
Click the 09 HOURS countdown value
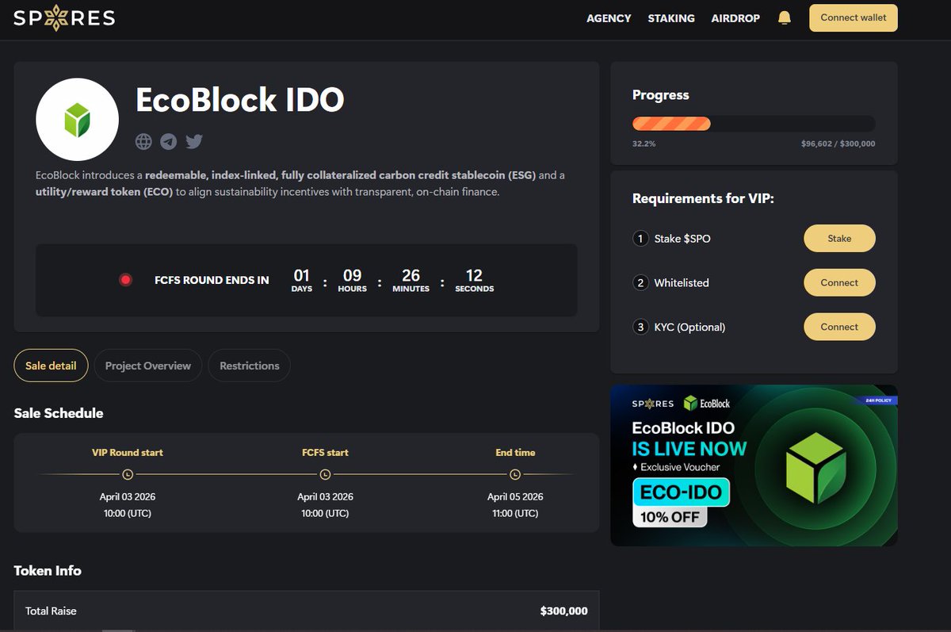[352, 280]
